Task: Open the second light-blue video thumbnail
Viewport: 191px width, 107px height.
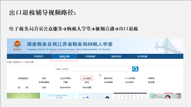Action: (59, 96)
